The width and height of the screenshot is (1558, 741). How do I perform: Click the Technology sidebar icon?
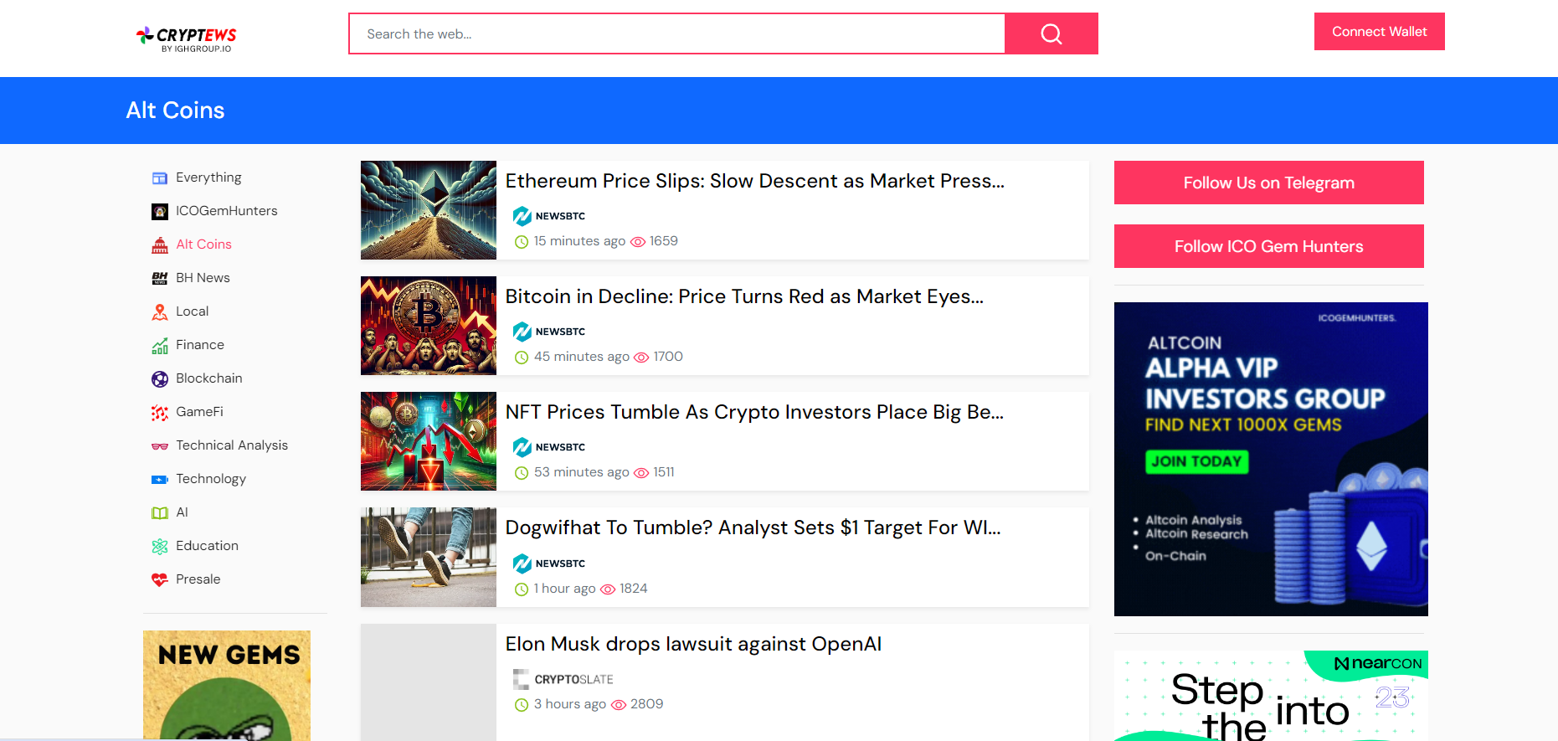coord(160,479)
